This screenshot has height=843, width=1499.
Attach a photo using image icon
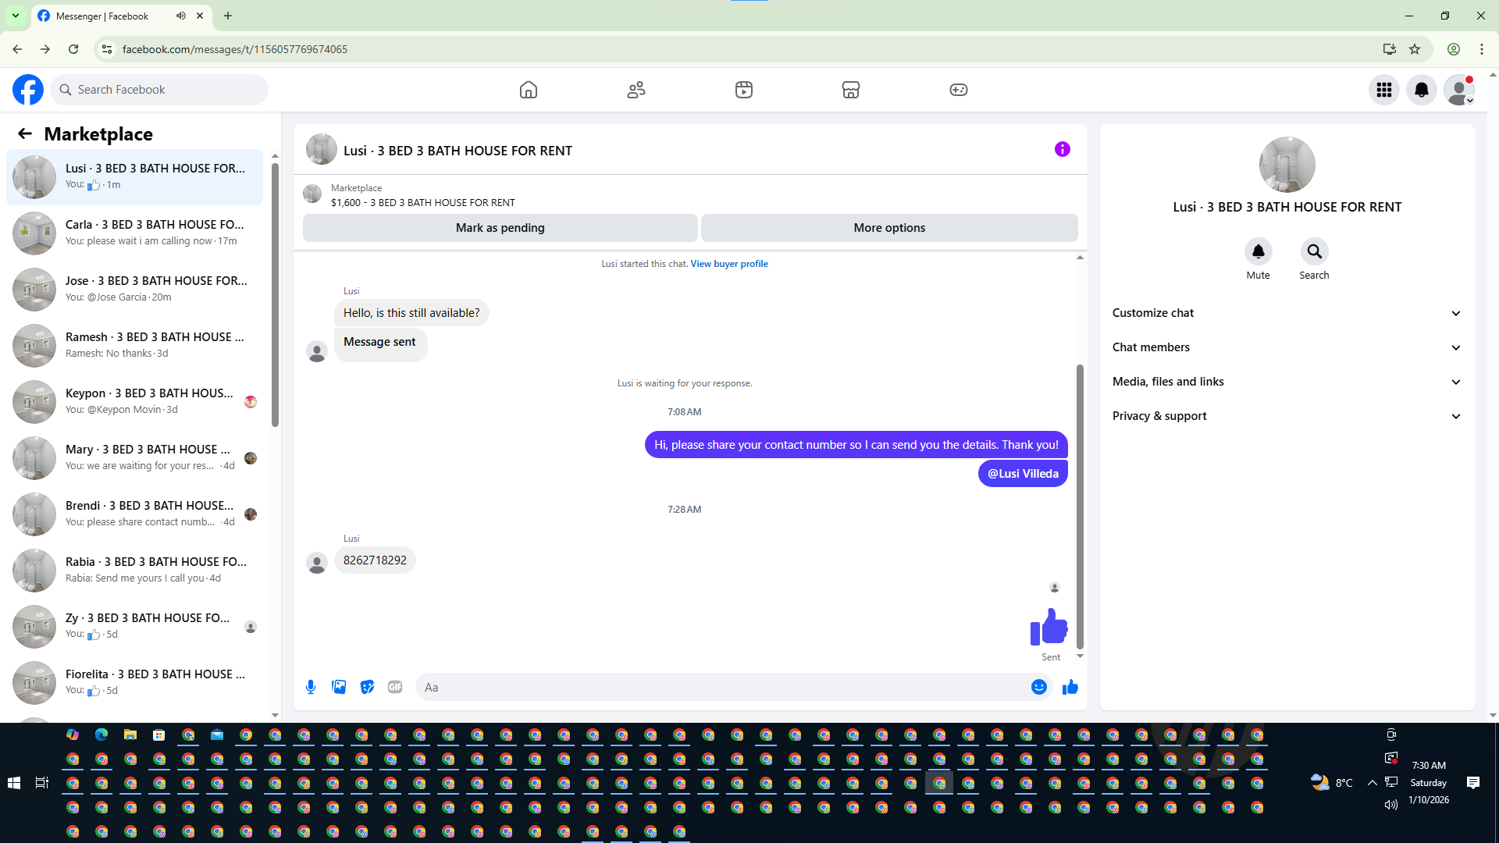[339, 687]
